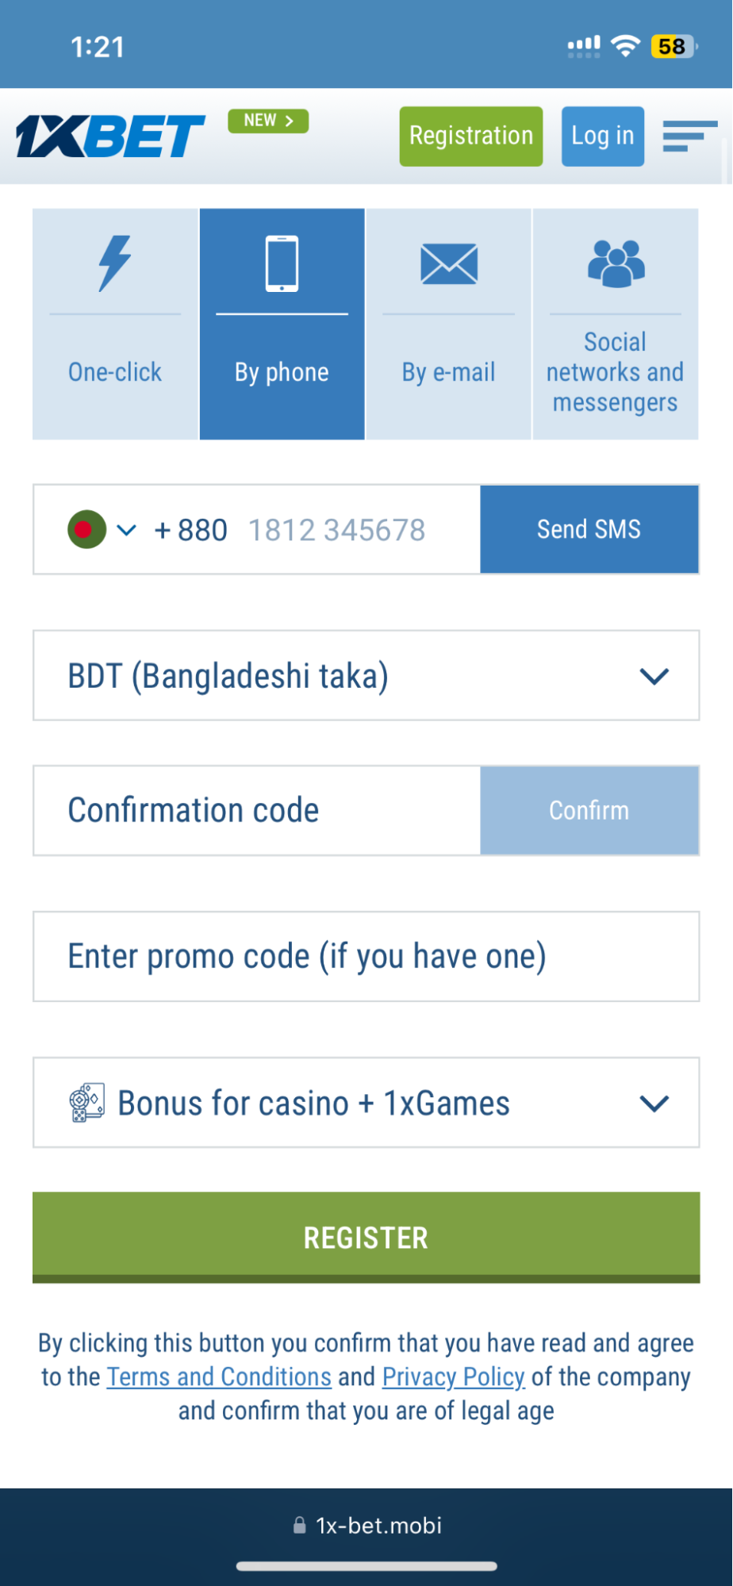Tap the smartphone icon for phone registration
The width and height of the screenshot is (733, 1586).
tap(282, 263)
